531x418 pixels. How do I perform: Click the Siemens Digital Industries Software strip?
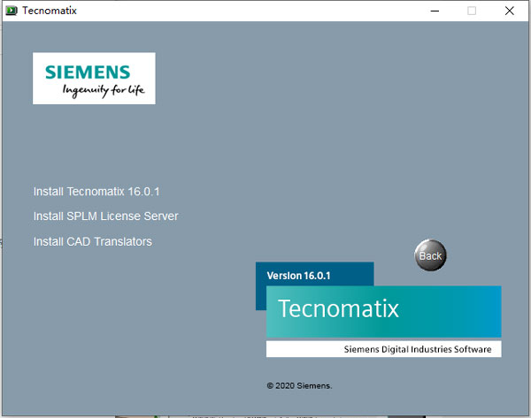click(383, 349)
